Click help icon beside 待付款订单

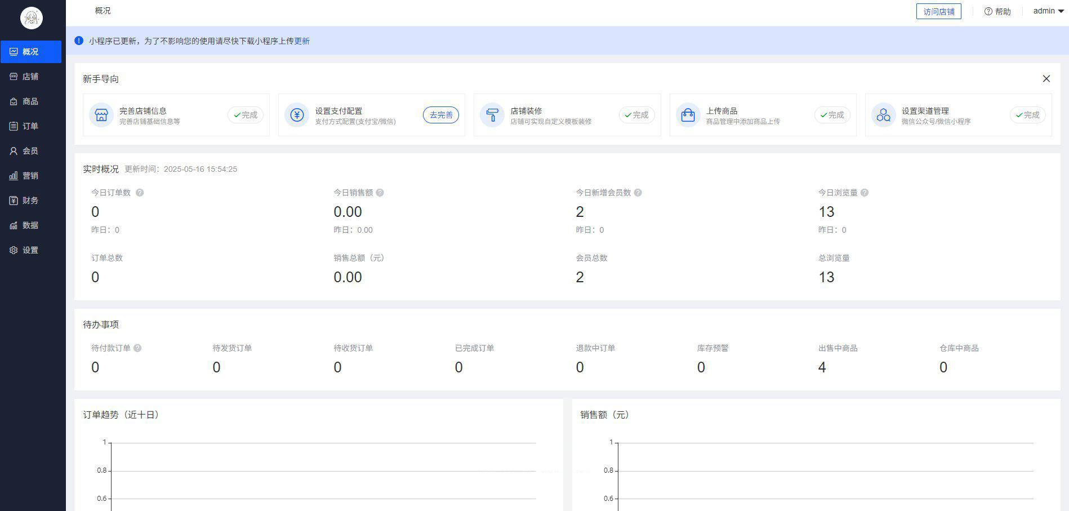point(137,348)
